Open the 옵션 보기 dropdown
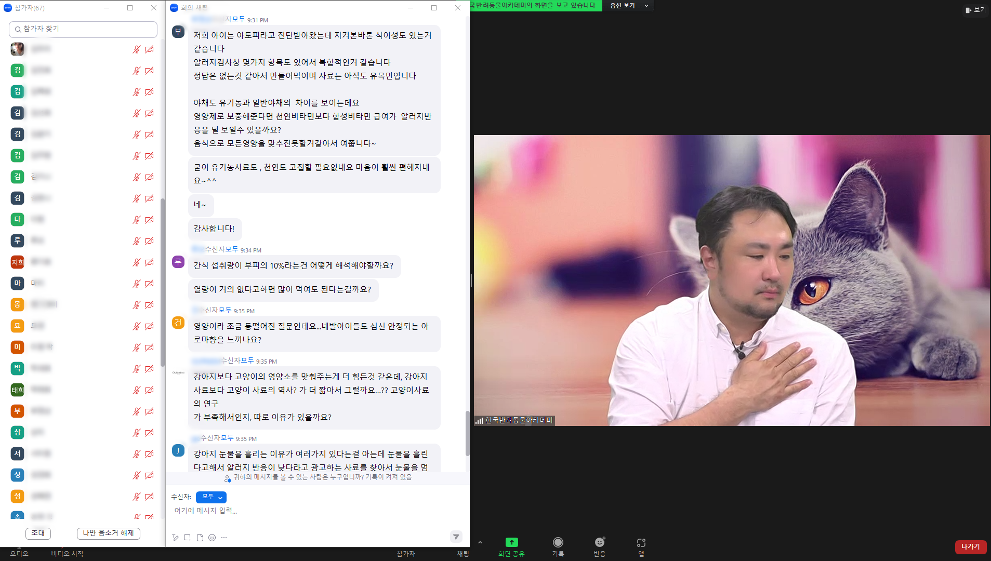 click(x=629, y=6)
